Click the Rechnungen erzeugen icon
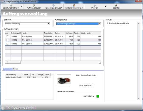 click(x=53, y=5)
